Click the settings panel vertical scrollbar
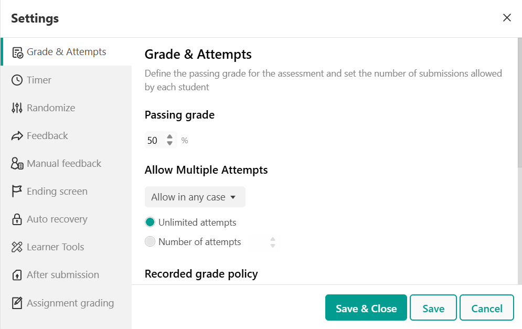This screenshot has height=329, width=522. (520, 102)
